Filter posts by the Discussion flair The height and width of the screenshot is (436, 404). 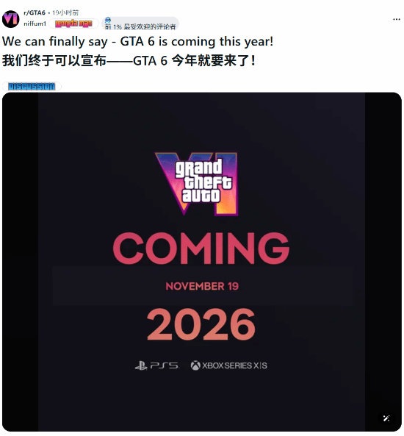click(x=32, y=87)
